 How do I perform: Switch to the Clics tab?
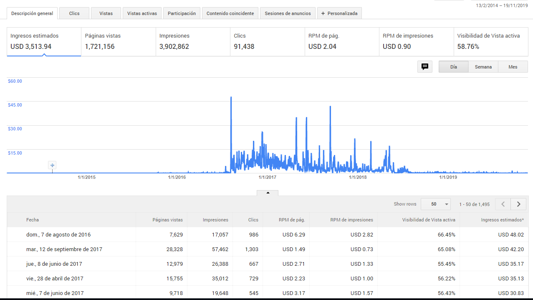point(74,13)
